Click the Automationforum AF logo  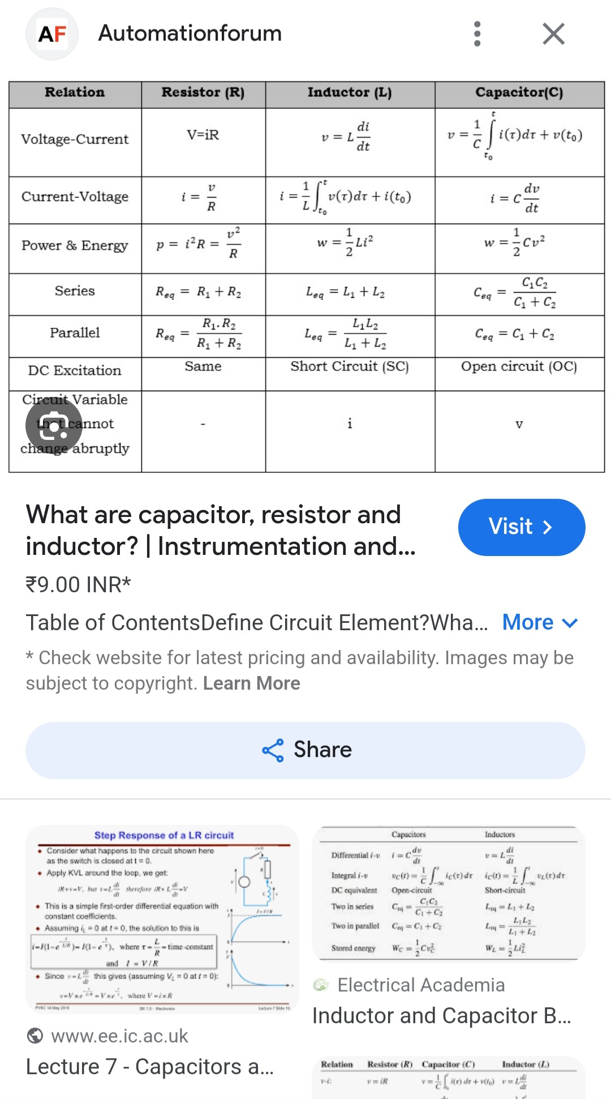point(52,34)
